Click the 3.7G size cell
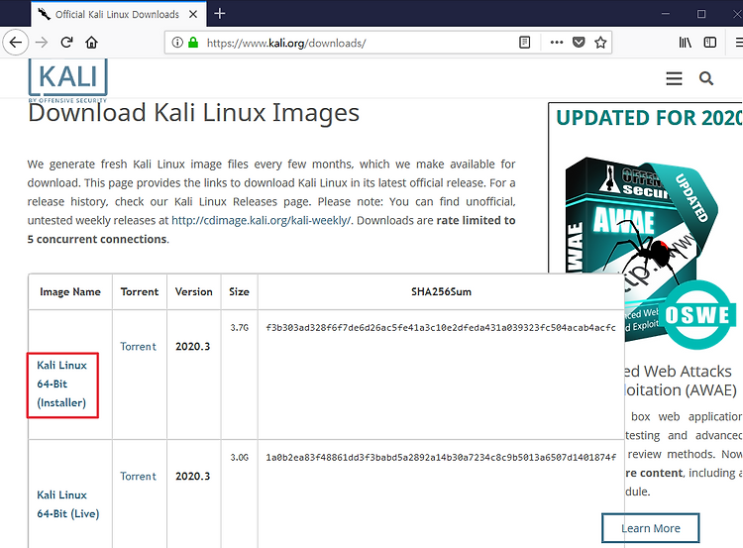 tap(240, 328)
